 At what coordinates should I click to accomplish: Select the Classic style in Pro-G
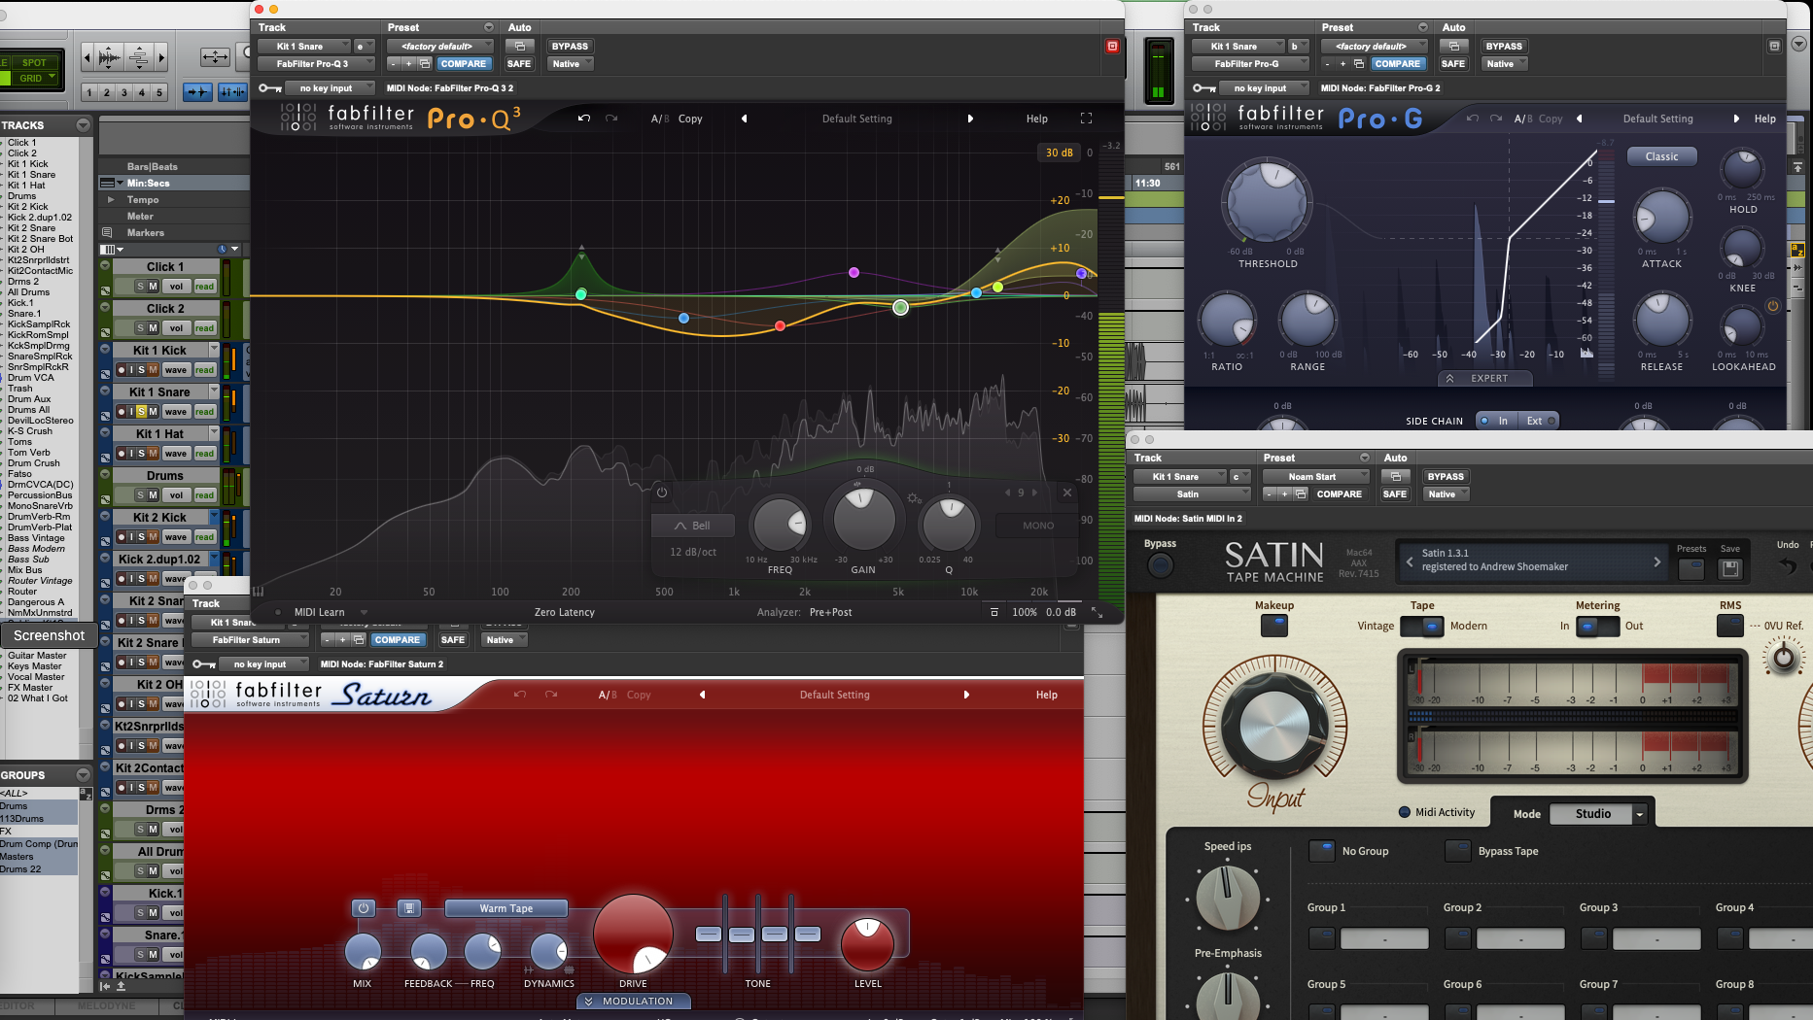1661,156
